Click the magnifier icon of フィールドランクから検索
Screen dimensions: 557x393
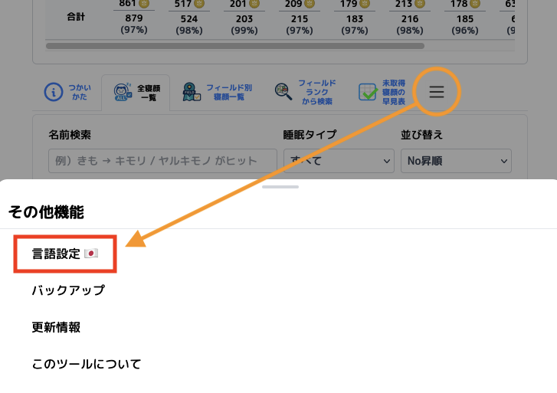point(283,92)
